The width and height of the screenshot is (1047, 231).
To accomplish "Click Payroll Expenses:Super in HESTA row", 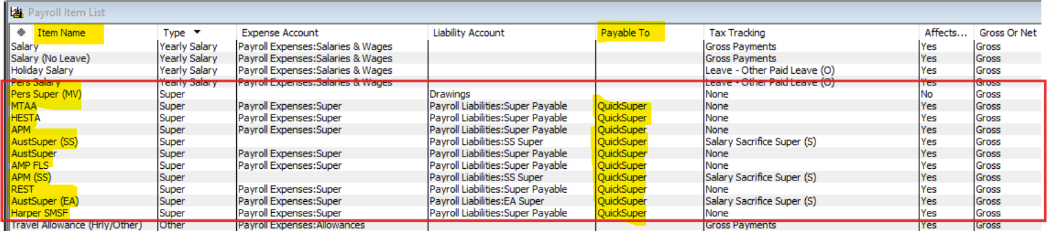I will point(289,118).
